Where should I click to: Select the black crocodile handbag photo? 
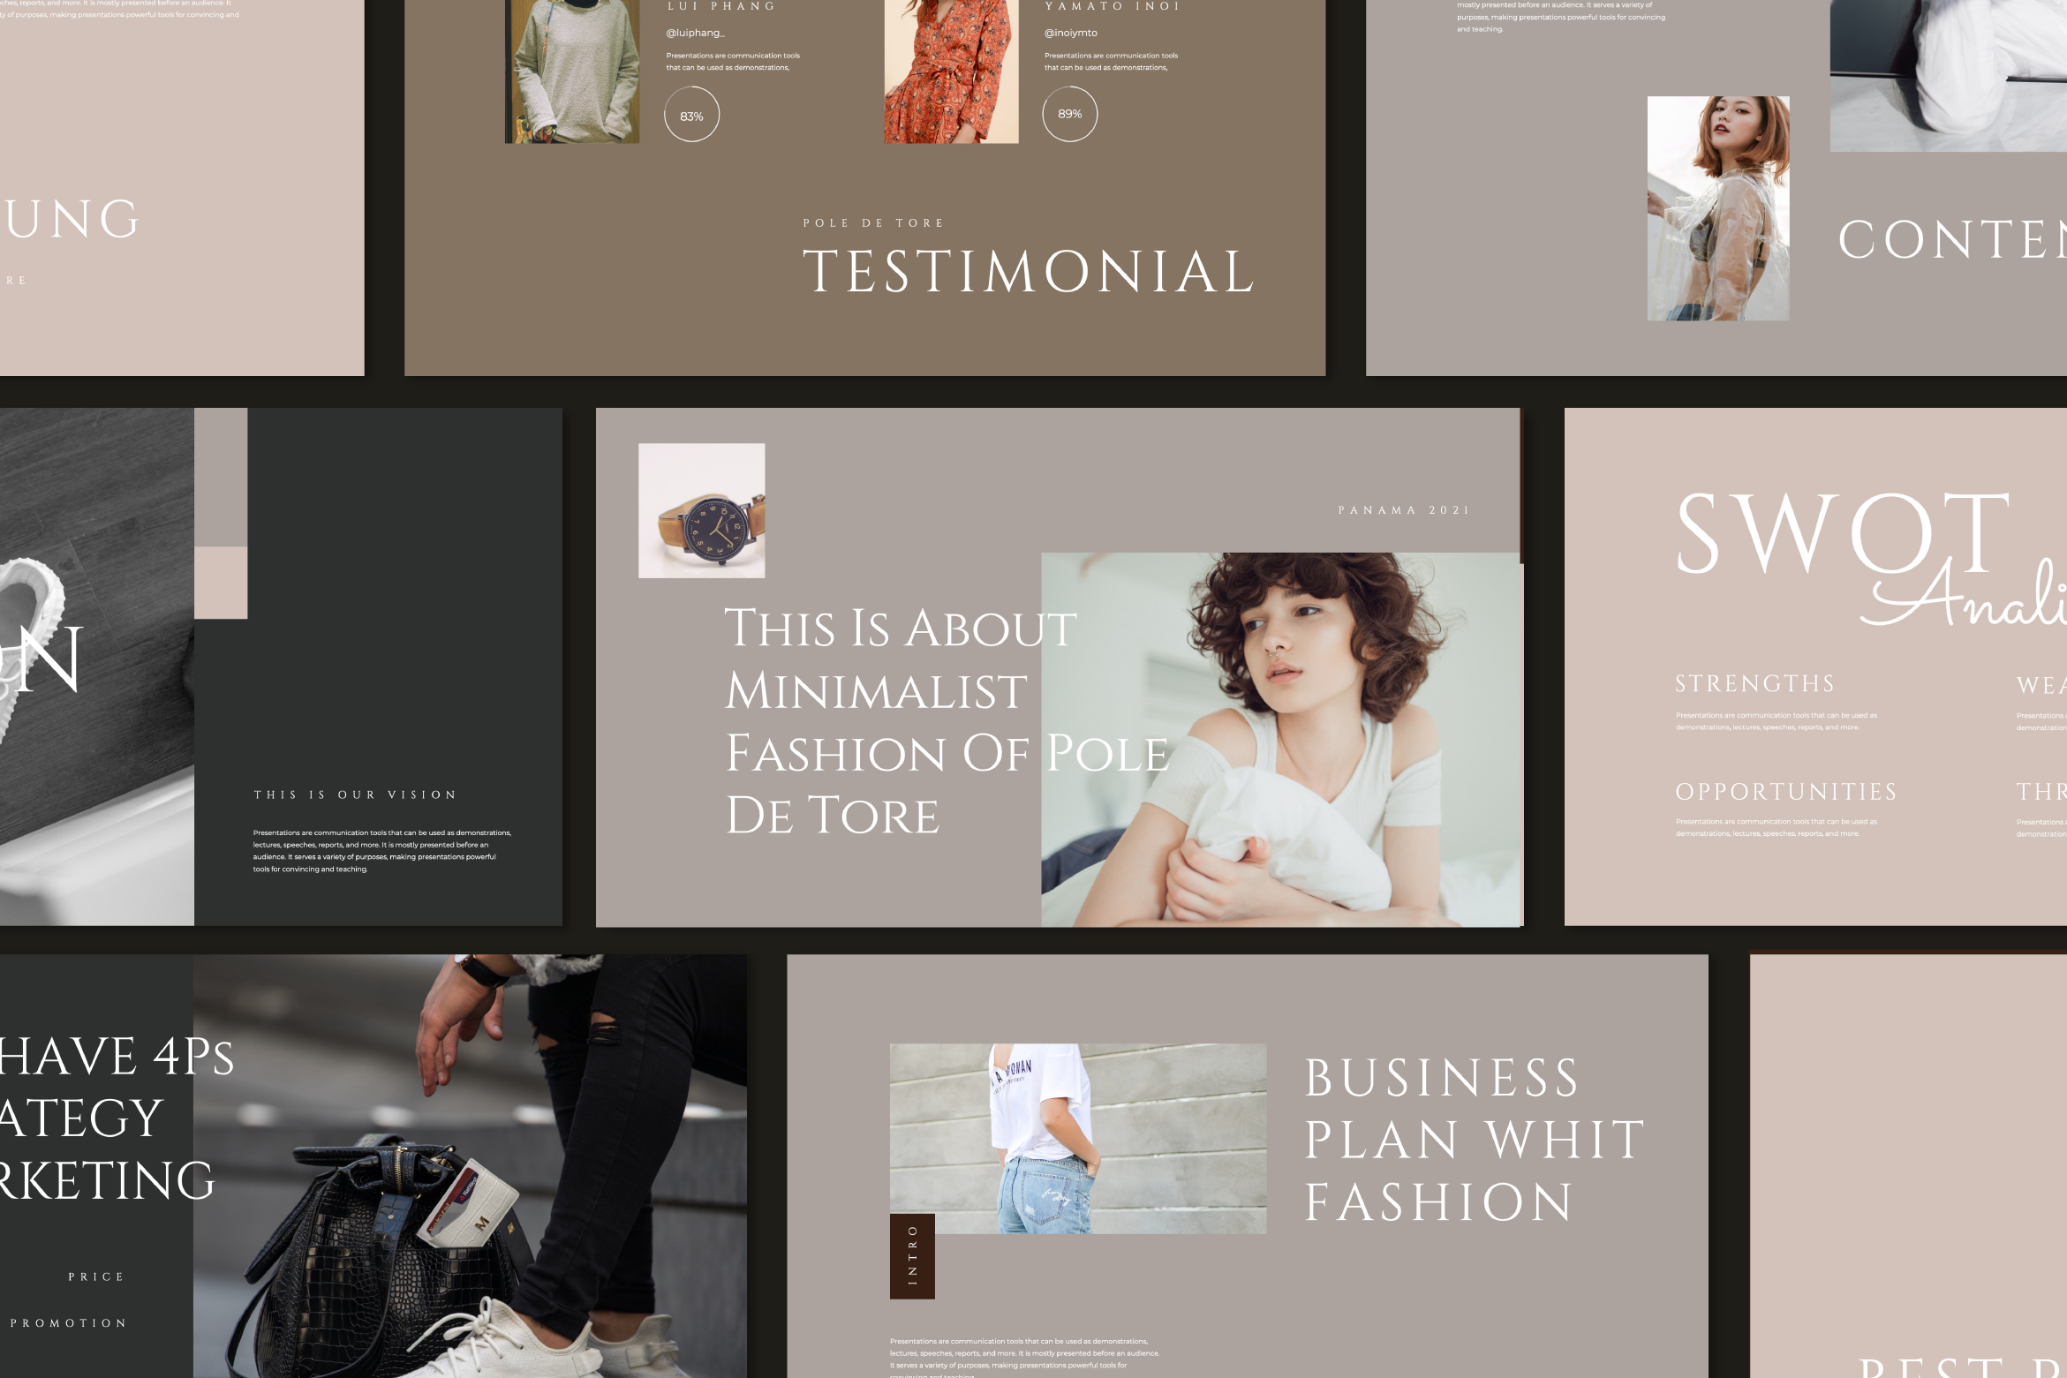point(470,1166)
